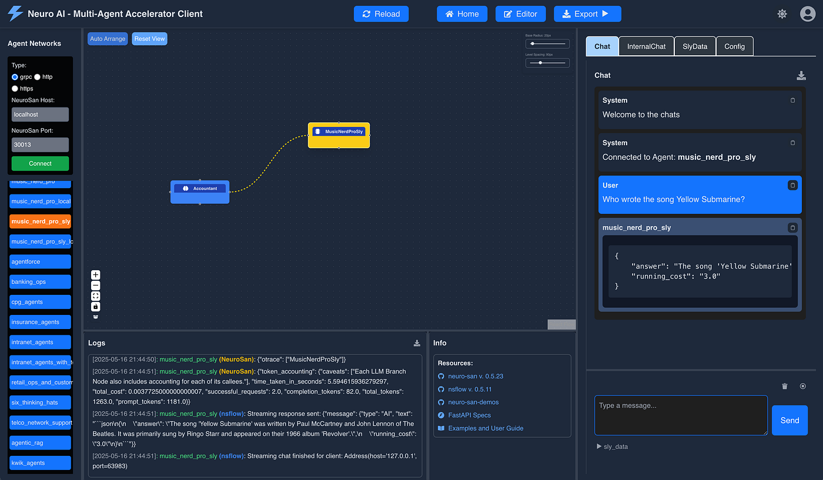Adjust the Base Radius slider
The width and height of the screenshot is (823, 480).
(547, 43)
